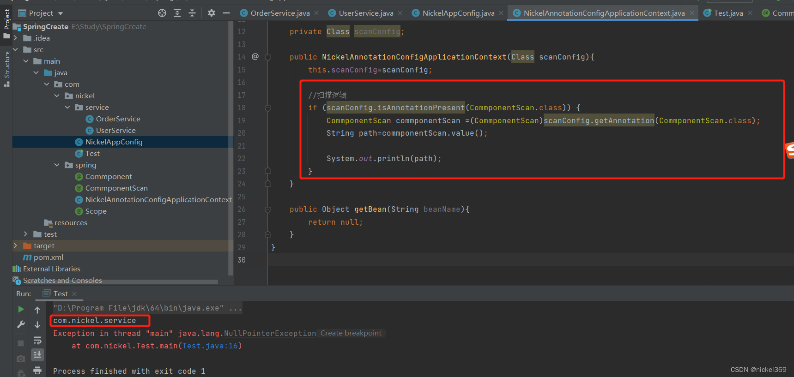
Task: Collapse the spring package chevron
Action: (x=57, y=165)
